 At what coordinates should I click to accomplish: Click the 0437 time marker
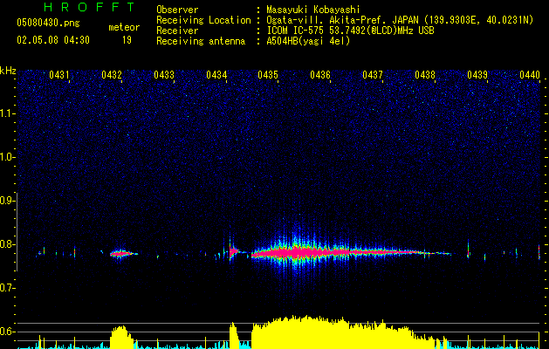(373, 75)
